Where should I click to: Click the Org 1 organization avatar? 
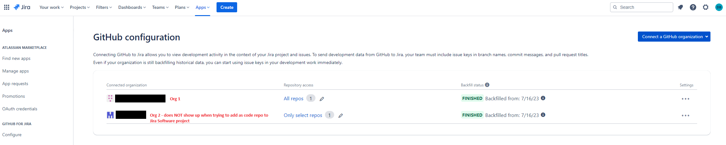click(x=110, y=98)
